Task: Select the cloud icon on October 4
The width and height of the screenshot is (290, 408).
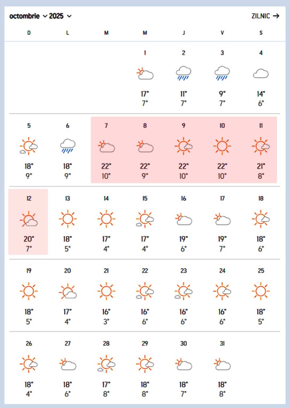Action: coord(261,74)
